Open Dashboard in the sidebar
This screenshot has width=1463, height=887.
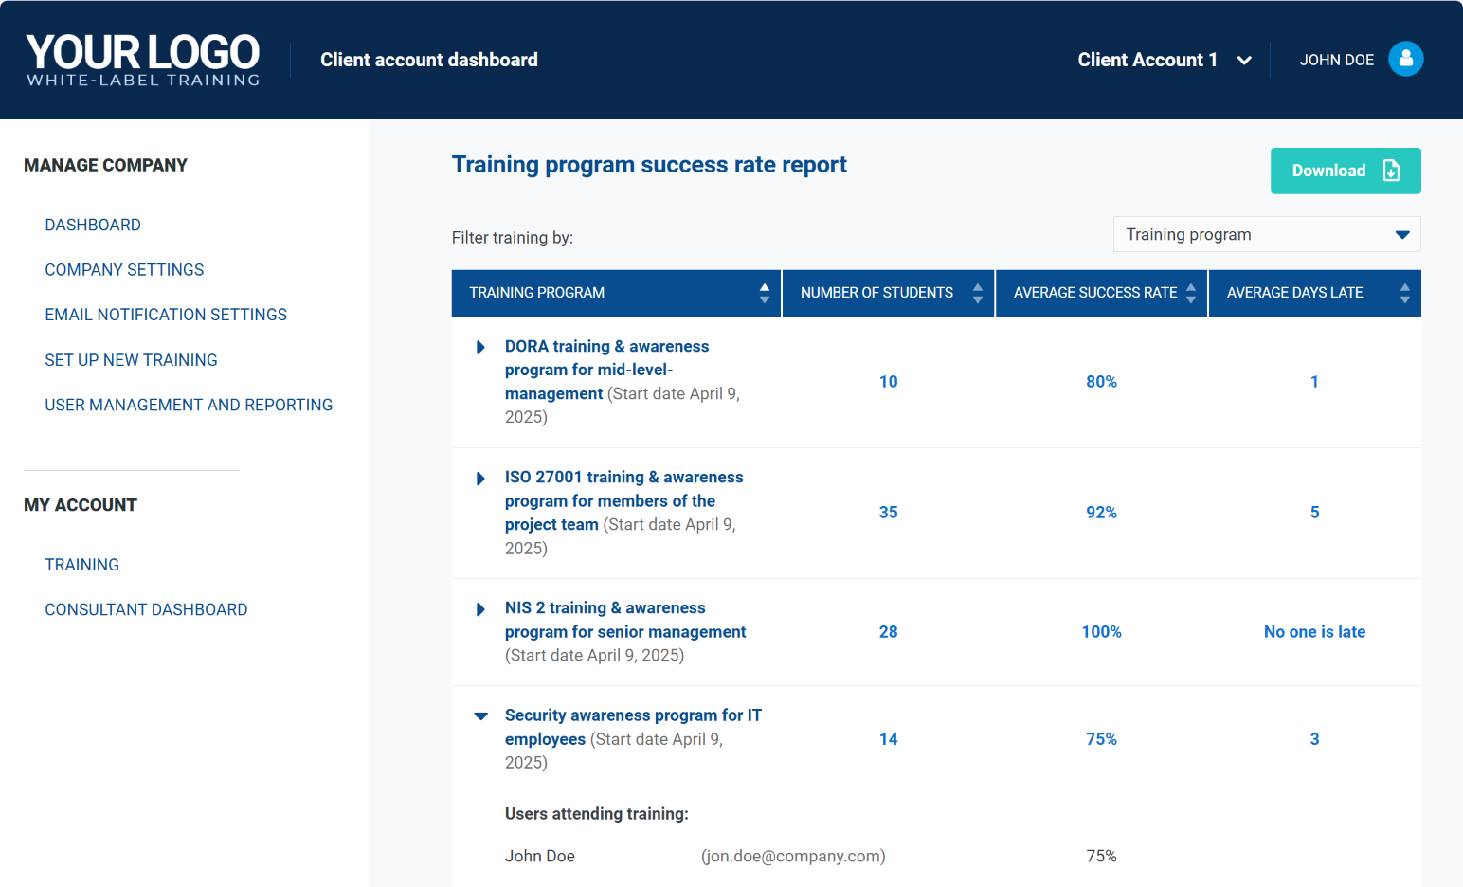click(93, 225)
